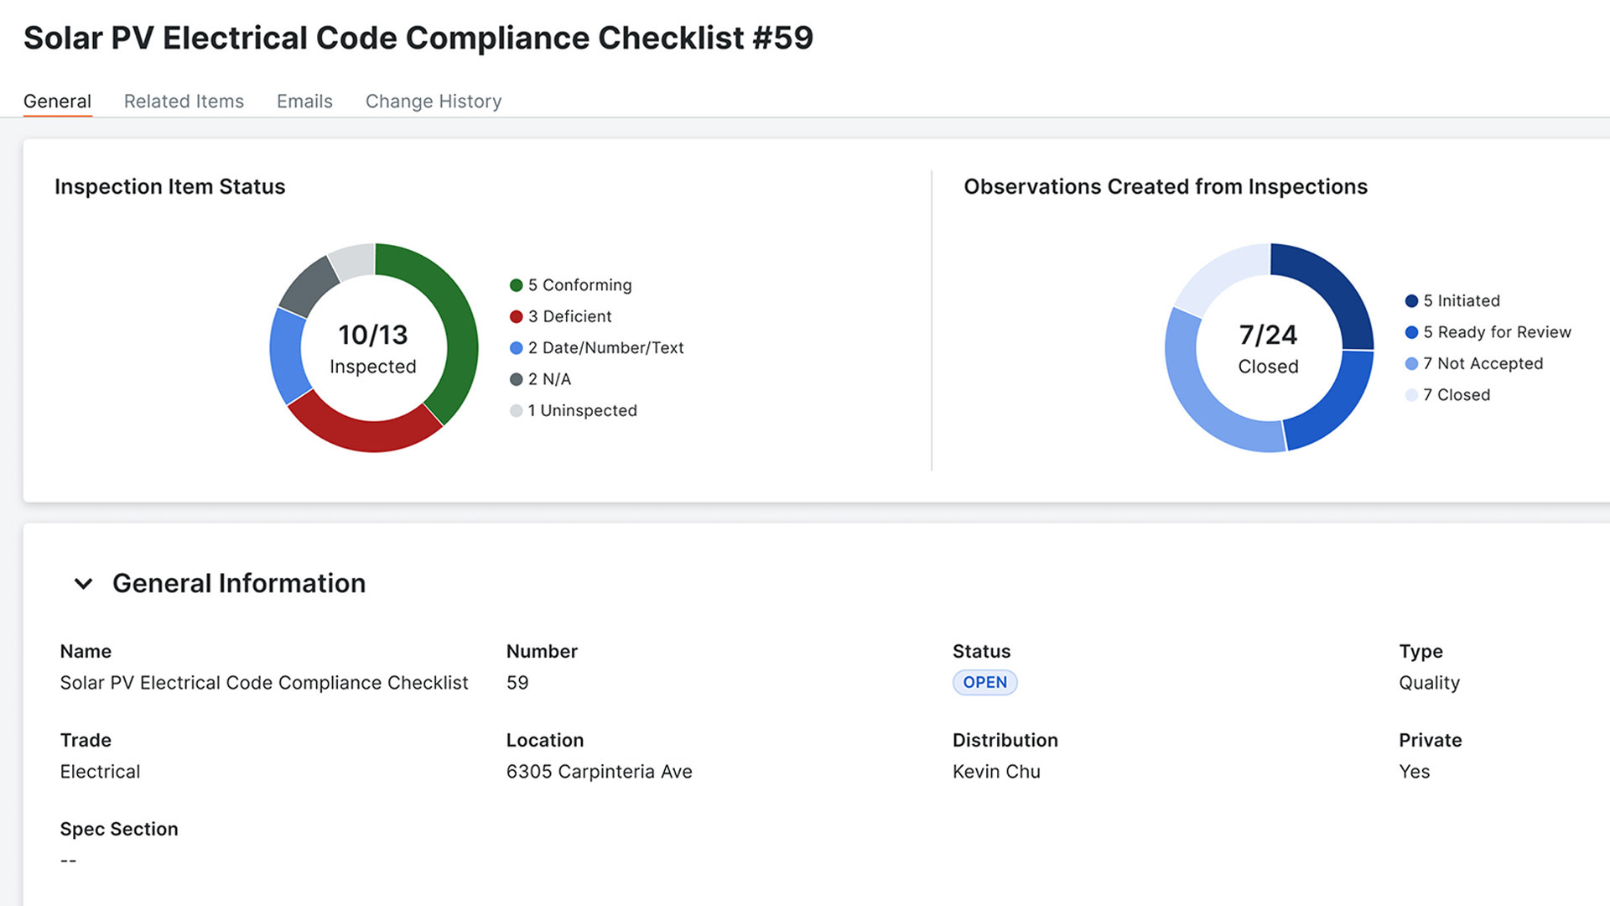
Task: Click the N/A legend marker
Action: 517,379
